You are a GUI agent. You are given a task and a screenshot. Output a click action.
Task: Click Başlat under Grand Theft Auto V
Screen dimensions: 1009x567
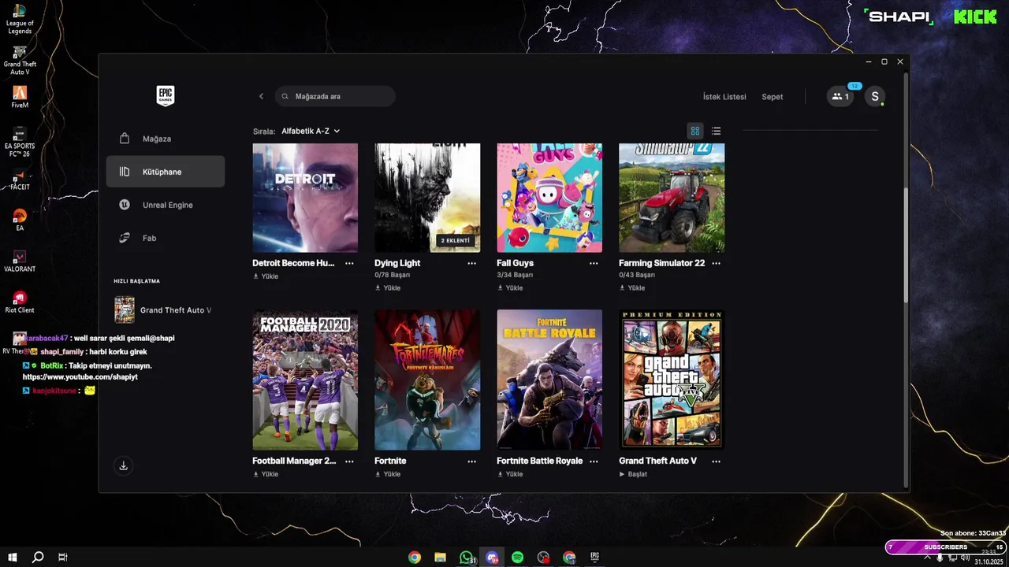pos(633,474)
